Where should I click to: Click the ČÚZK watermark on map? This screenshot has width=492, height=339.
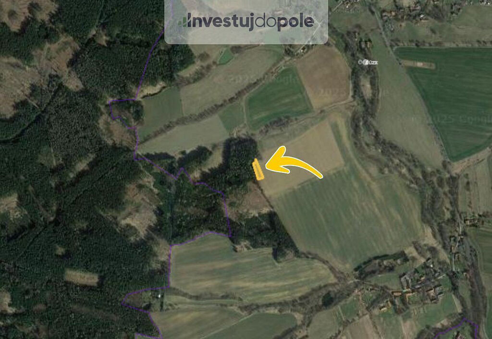(368, 63)
